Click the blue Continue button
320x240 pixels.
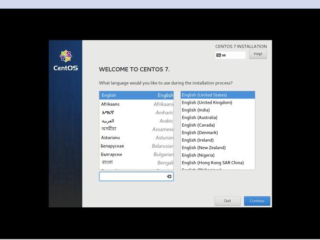pos(257,201)
